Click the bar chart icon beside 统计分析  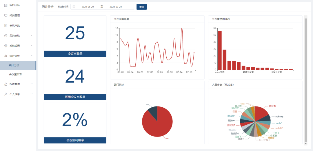6,56
